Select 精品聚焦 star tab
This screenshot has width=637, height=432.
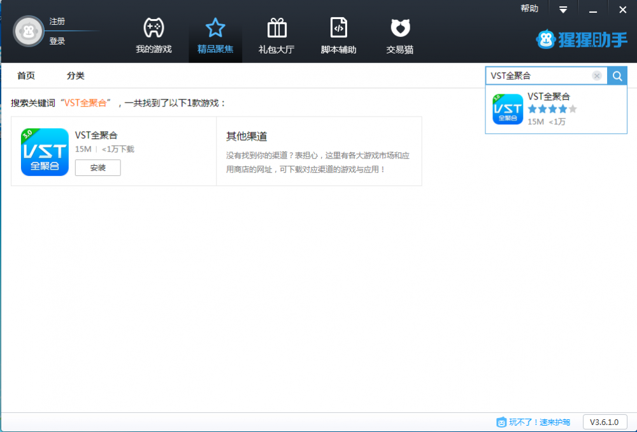point(215,36)
